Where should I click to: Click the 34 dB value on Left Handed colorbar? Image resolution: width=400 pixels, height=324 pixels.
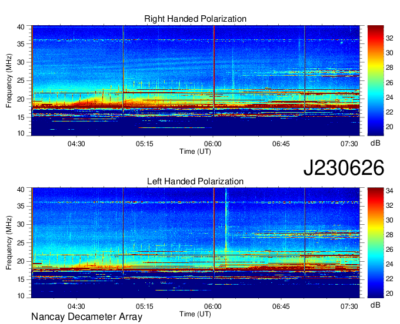click(x=389, y=190)
